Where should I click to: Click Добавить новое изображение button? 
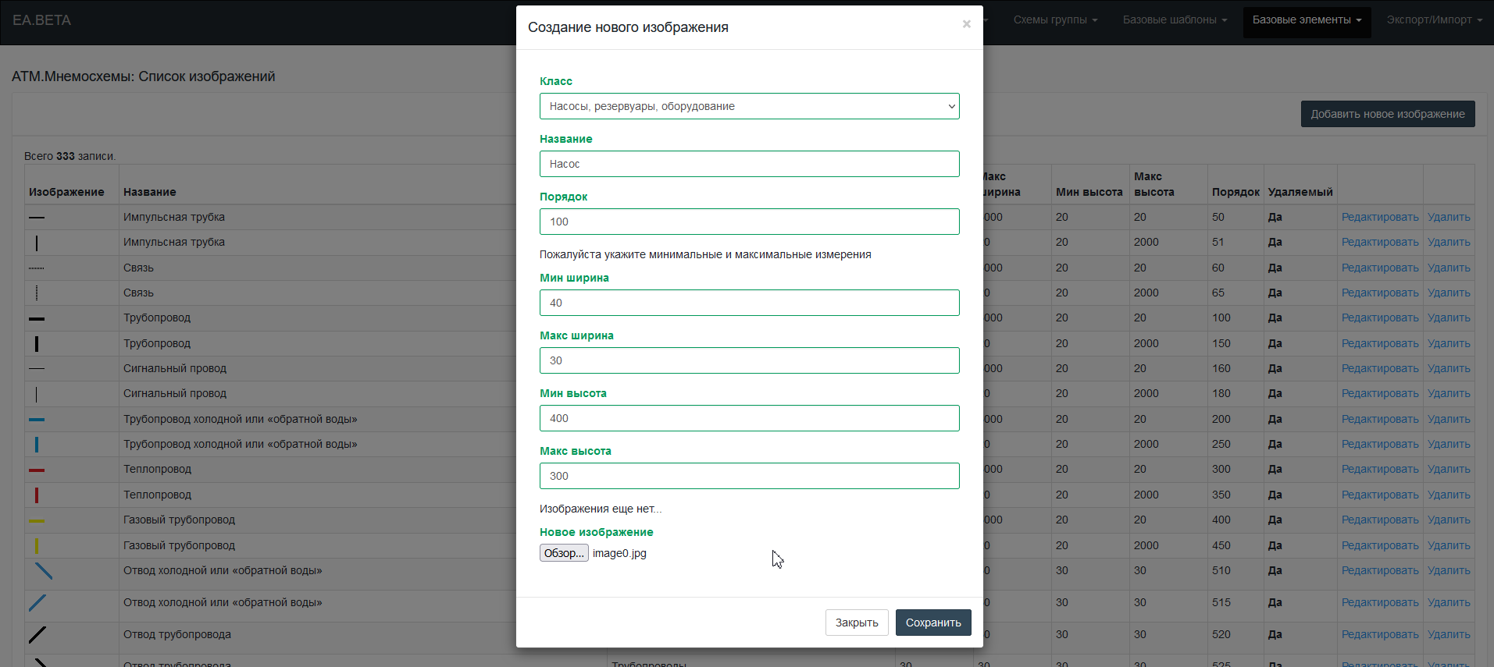1387,114
